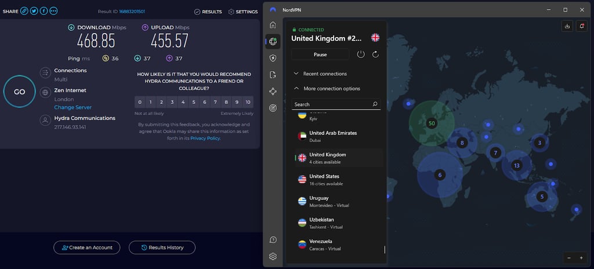
Task: Collapse the More connection options section
Action: click(x=327, y=89)
